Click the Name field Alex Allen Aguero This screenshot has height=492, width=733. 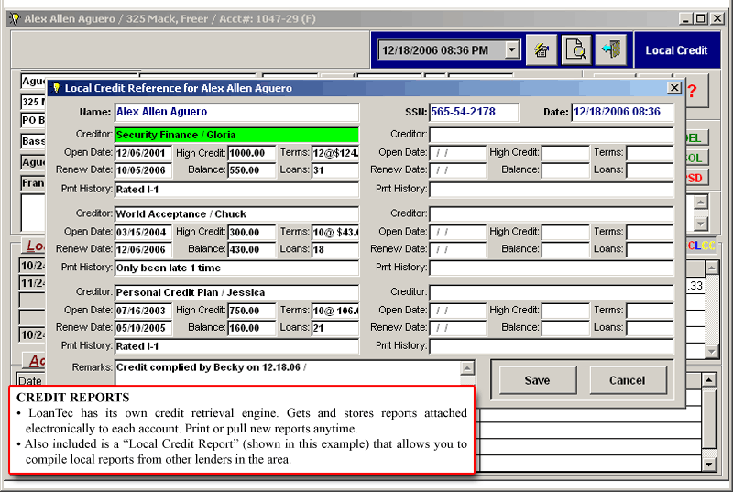[x=236, y=112]
